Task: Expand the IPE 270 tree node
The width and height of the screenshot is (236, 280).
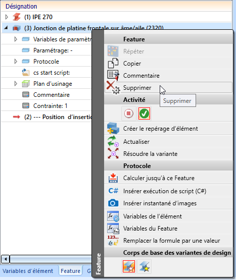Action: point(7,17)
